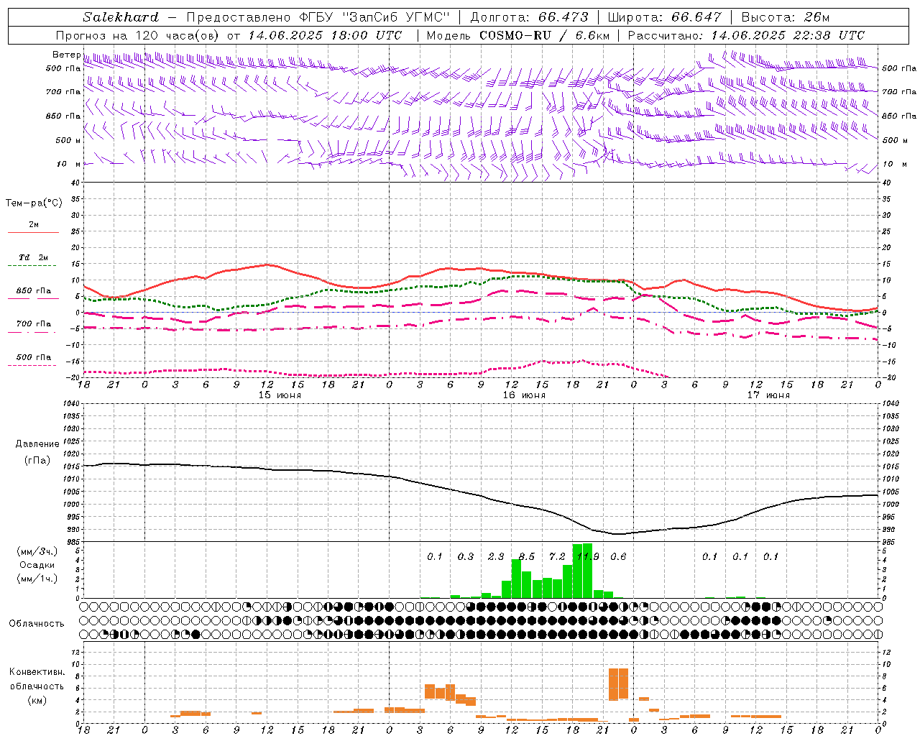The width and height of the screenshot is (920, 736).
Task: Select the '11.9' precipitation total value
Action: [x=588, y=556]
